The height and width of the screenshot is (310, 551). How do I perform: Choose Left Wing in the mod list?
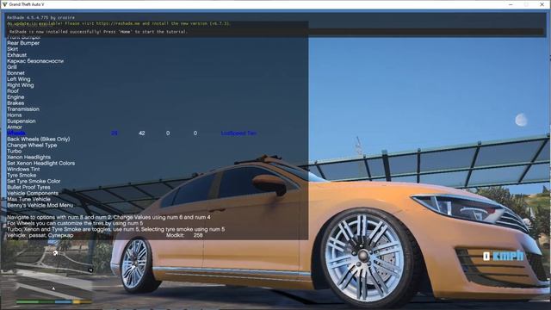(19, 79)
